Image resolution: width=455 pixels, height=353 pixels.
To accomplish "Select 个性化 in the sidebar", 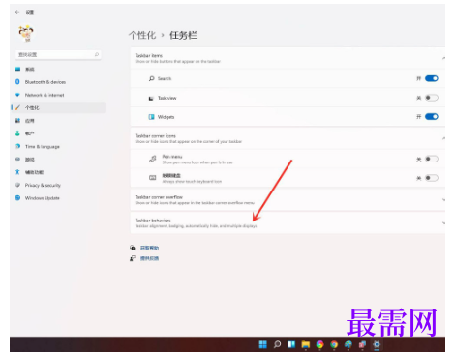I will coord(58,107).
